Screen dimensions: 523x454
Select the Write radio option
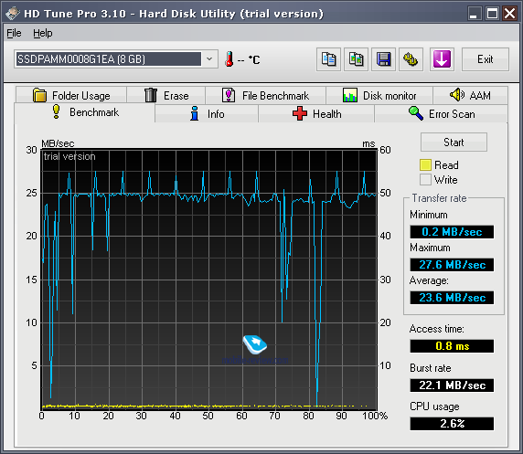click(x=425, y=180)
